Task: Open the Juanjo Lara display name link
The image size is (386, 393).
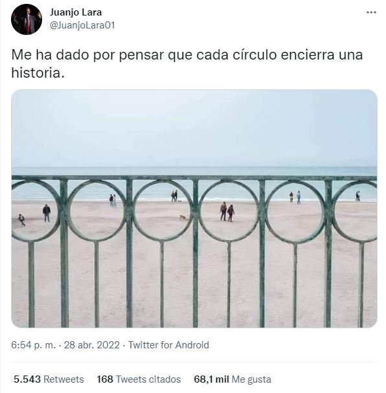Action: [x=75, y=12]
